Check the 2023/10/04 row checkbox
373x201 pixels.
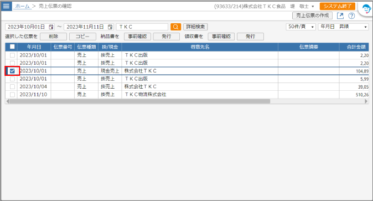[x=12, y=86]
